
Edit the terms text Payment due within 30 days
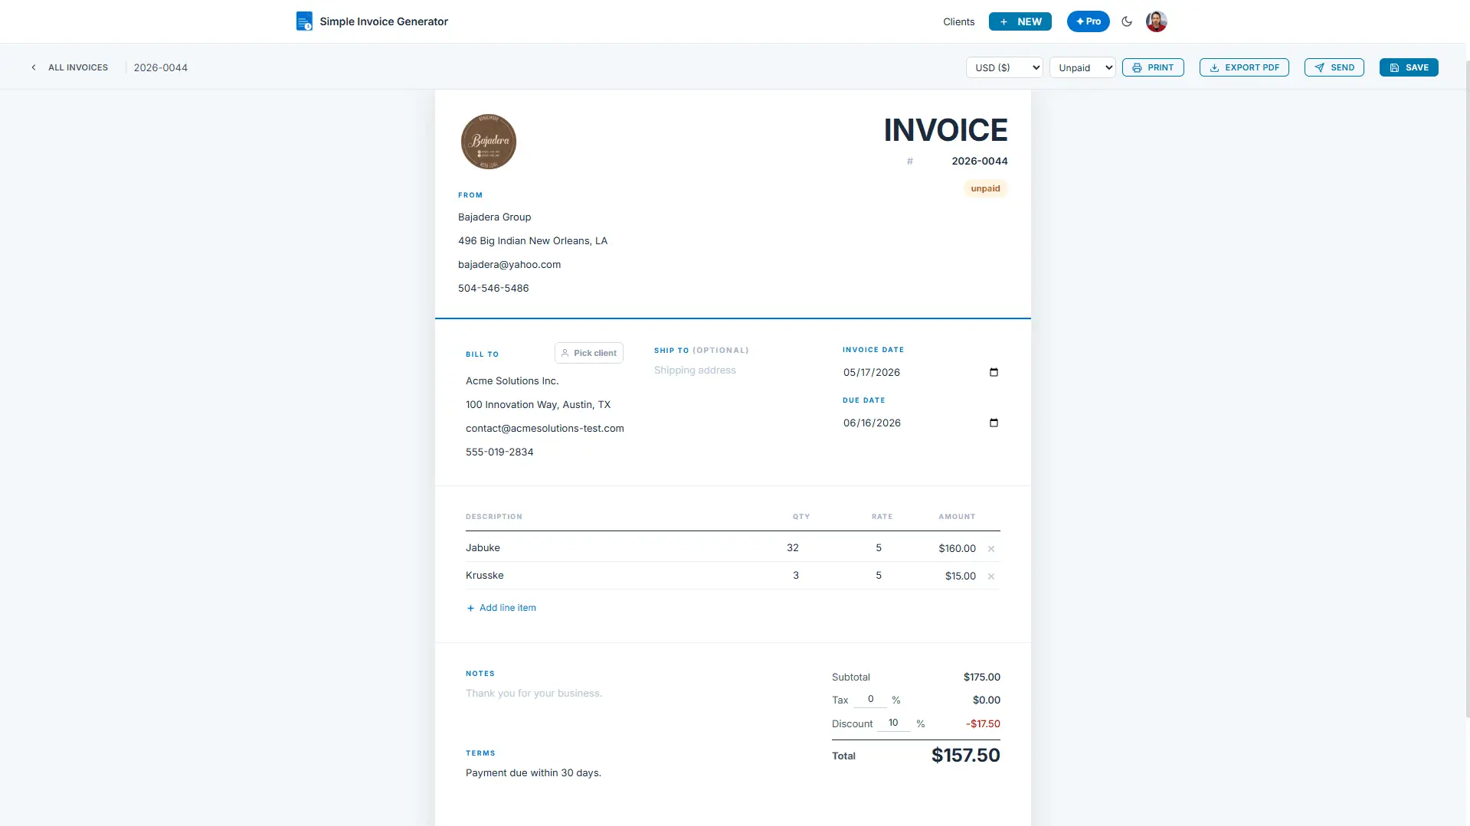[x=533, y=773]
